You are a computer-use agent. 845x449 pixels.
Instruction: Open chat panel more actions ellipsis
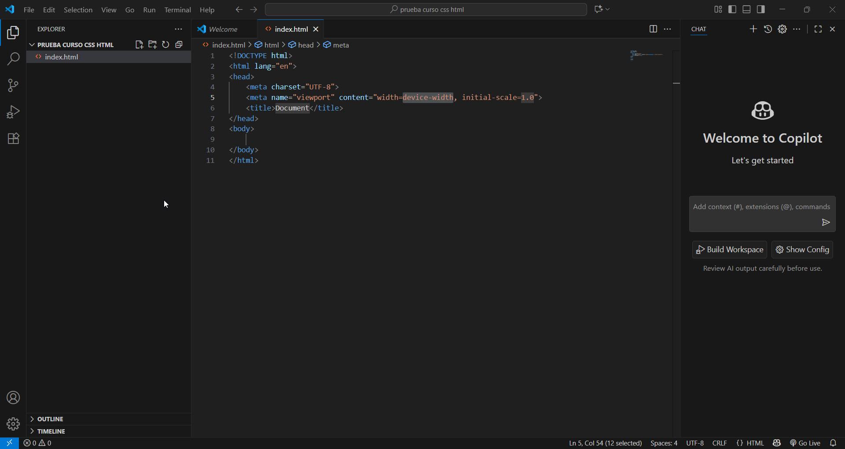(797, 29)
